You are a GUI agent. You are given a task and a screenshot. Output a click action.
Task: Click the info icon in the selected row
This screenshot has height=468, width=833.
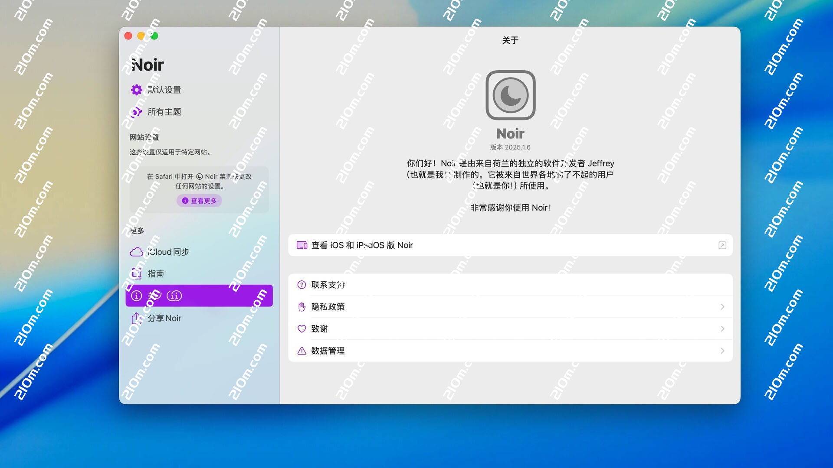(136, 296)
